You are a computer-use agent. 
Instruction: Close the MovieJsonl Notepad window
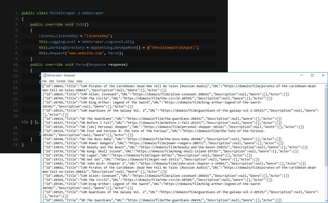(323, 75)
